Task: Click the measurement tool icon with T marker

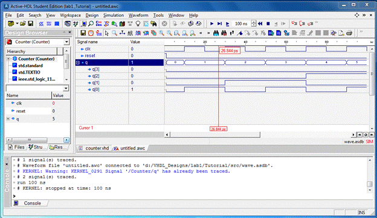Action: point(123,33)
